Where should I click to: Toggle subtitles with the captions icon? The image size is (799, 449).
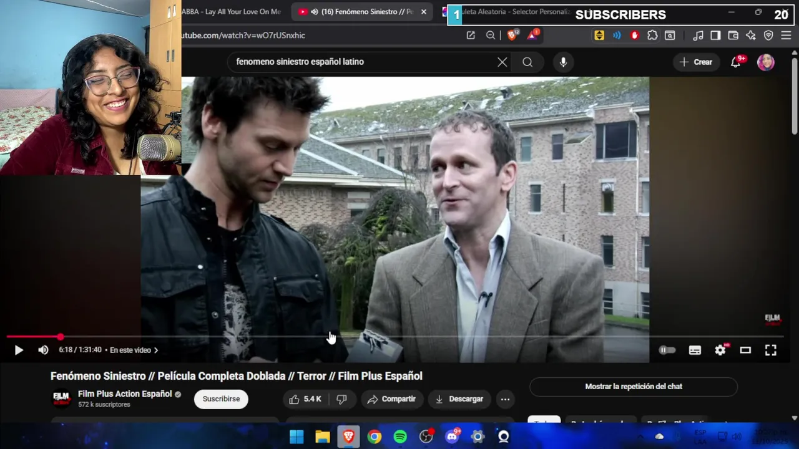[695, 350]
